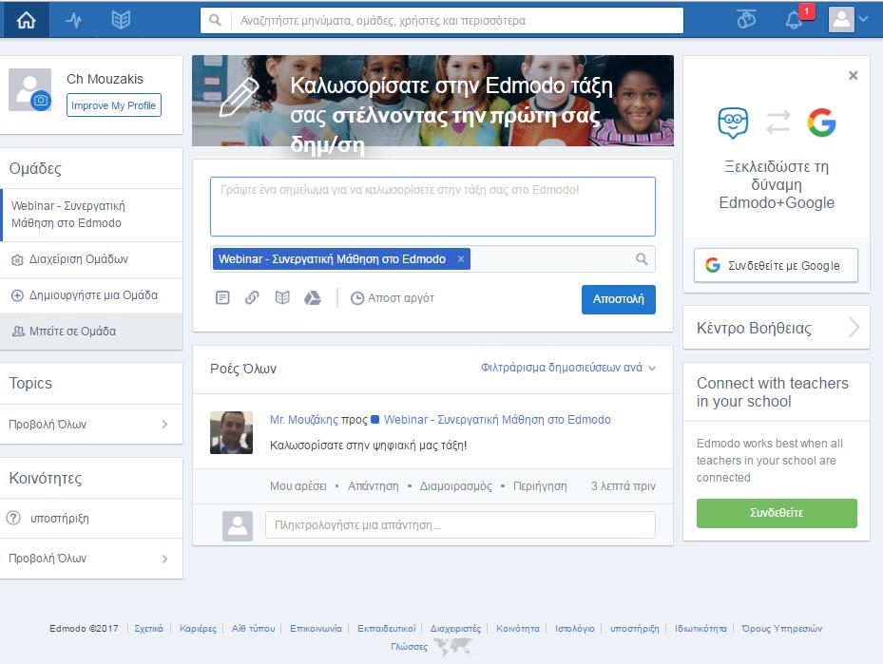
Task: Change profile photo via camera icon
Action: [x=41, y=101]
